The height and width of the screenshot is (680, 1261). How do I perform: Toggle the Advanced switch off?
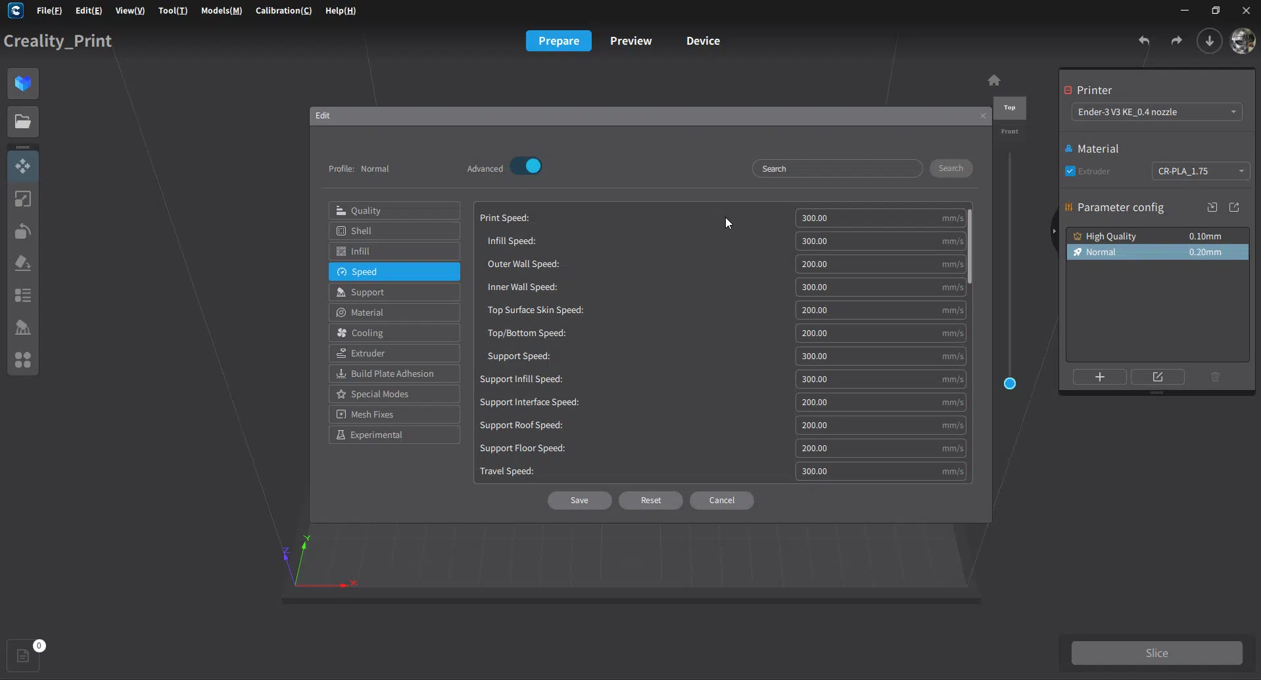point(526,166)
